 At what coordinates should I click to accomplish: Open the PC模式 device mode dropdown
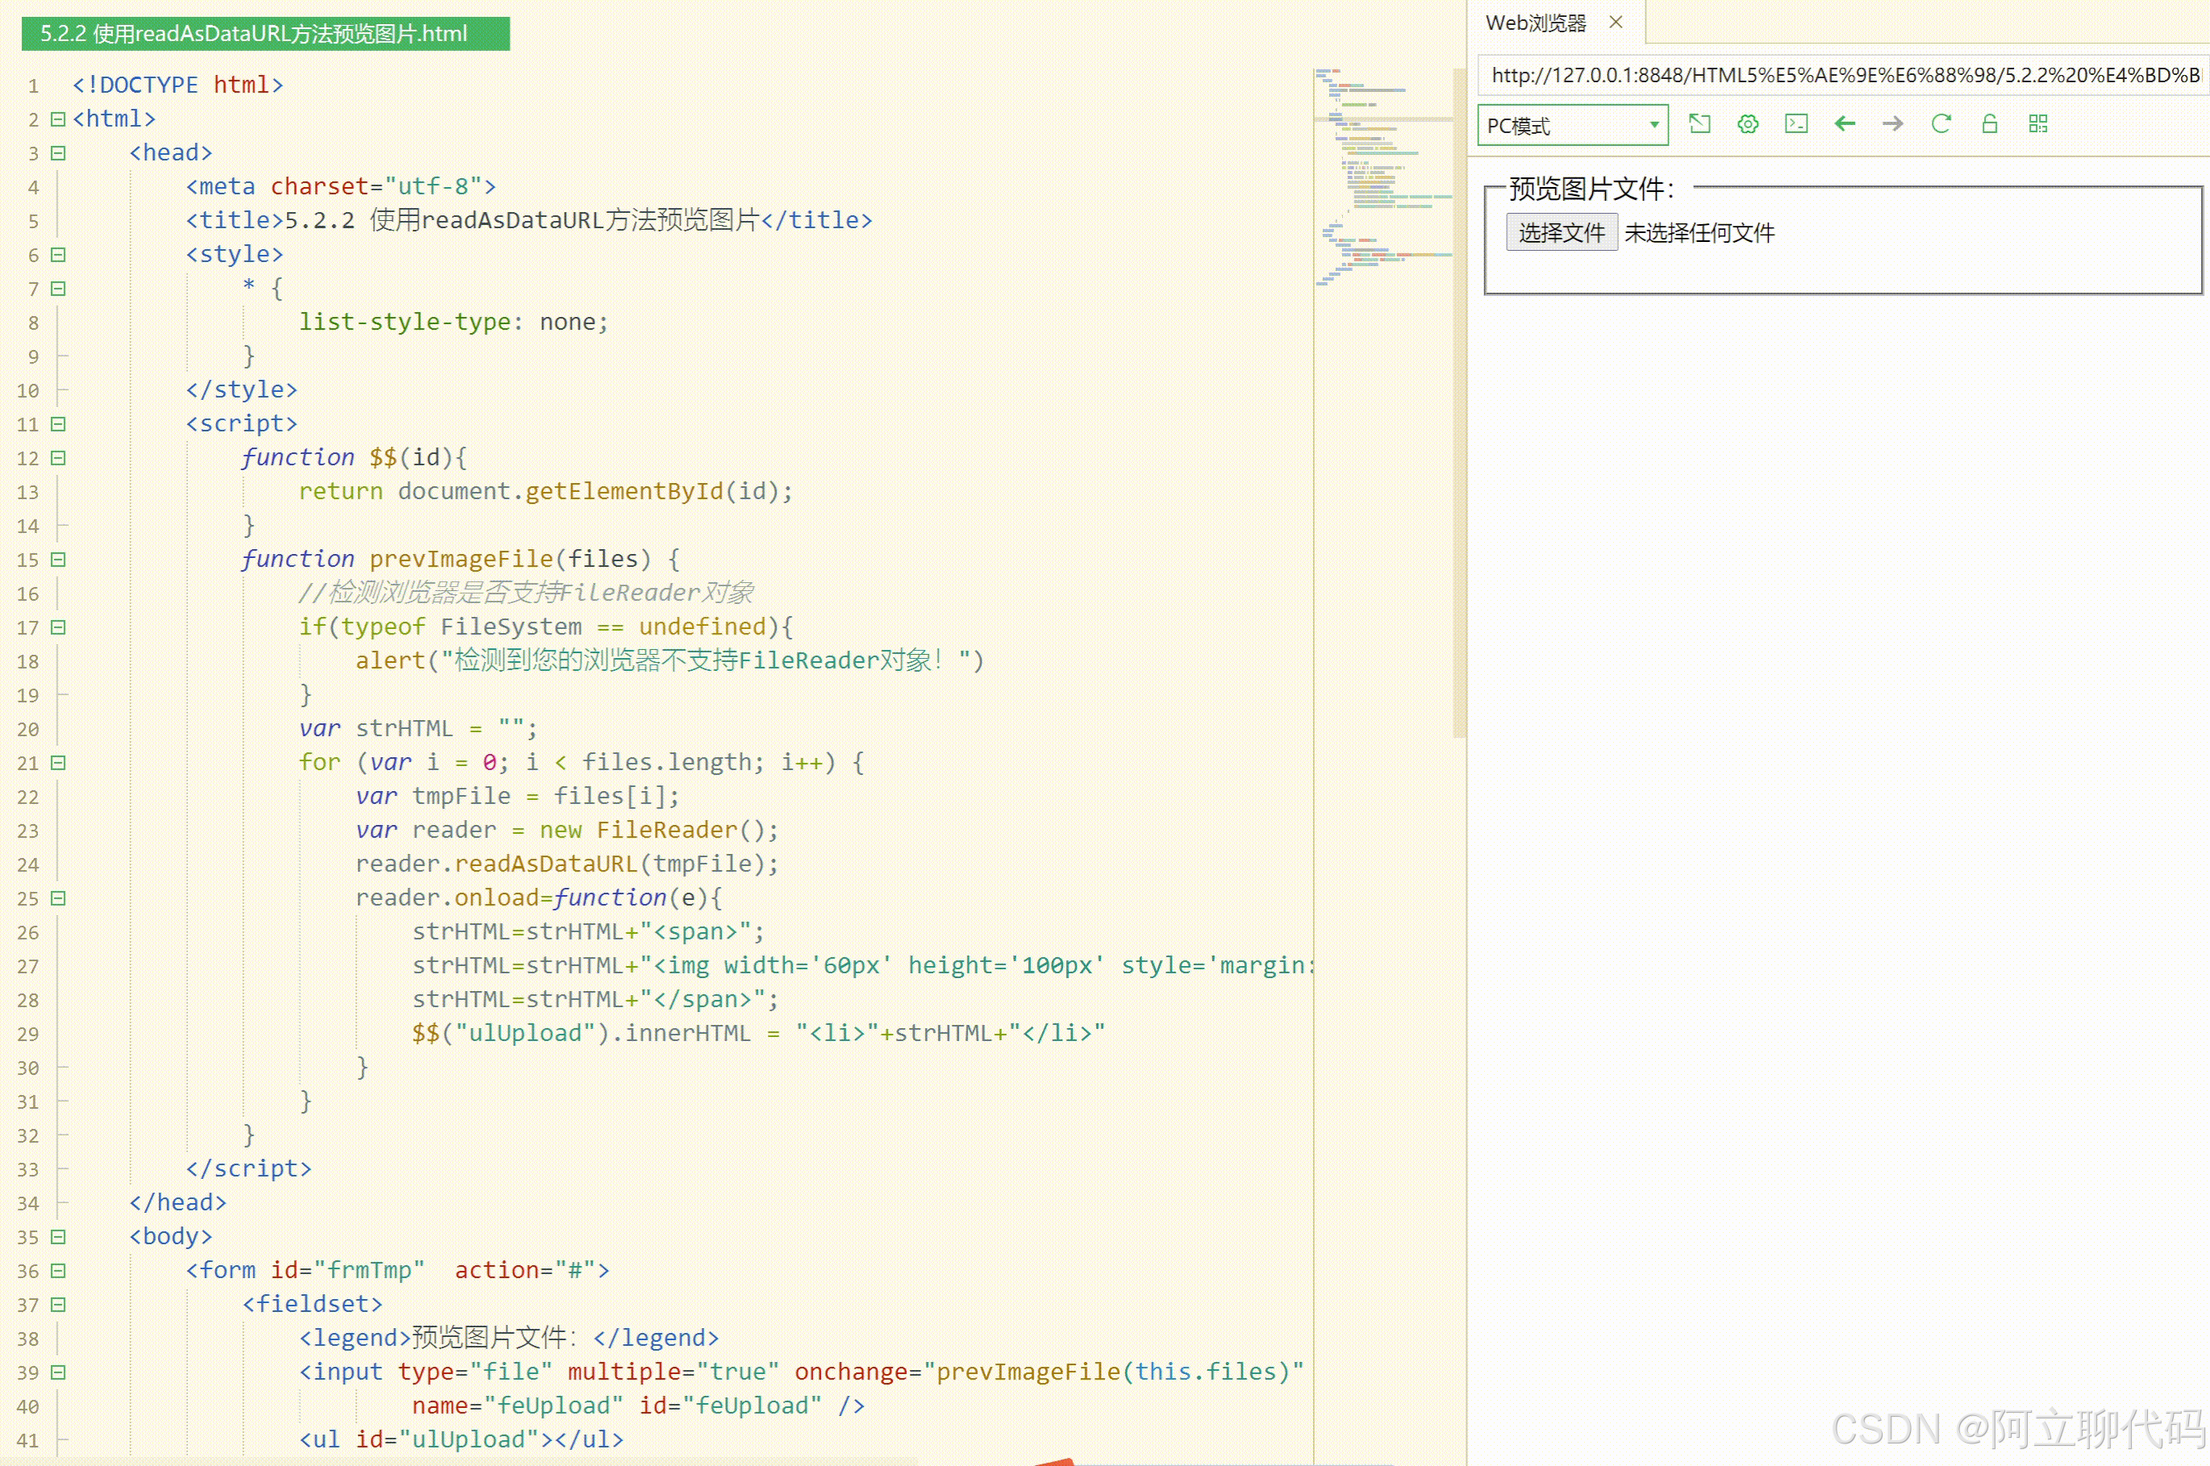coord(1572,124)
